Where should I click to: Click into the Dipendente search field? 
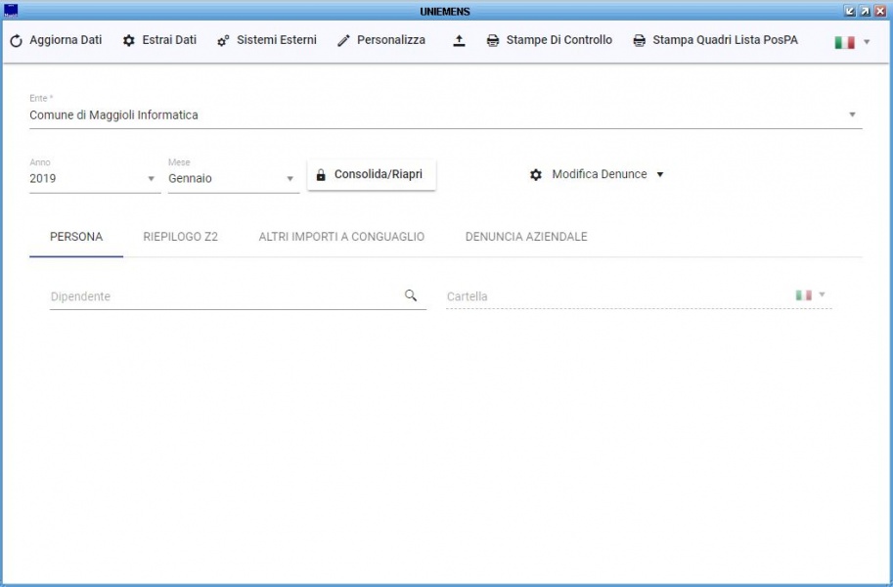(x=225, y=296)
